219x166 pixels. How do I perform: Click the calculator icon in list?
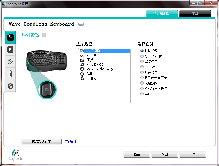(82, 78)
